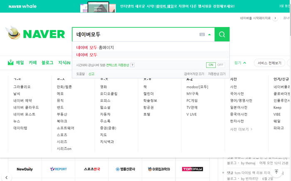
Task: Open the TV REPORT press logo
Action: [58, 169]
